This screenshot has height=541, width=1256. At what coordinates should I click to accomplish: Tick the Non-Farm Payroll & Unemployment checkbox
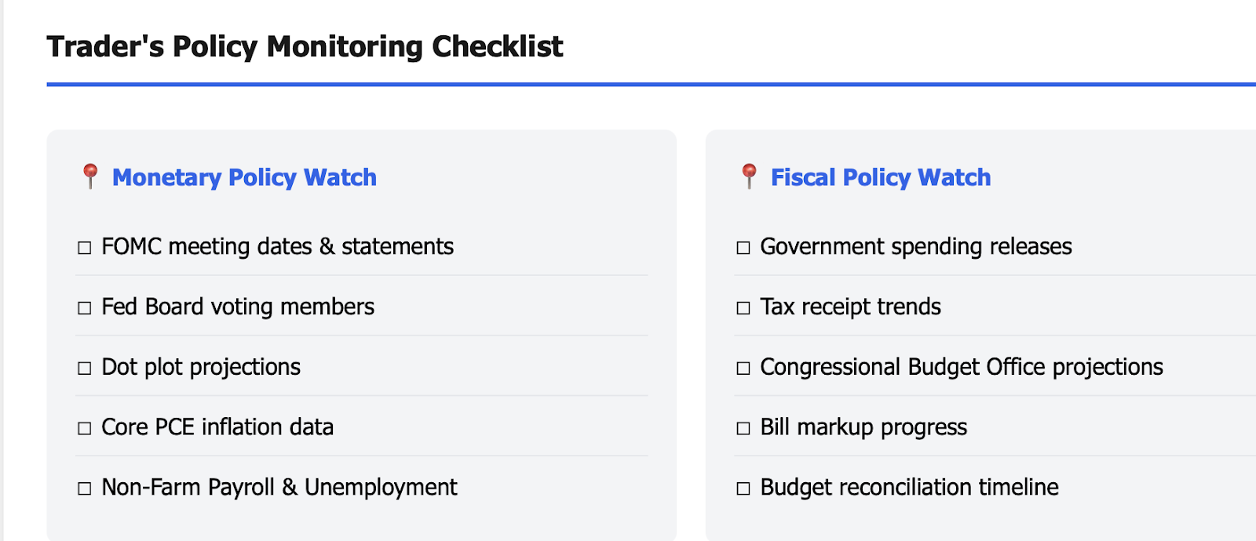(85, 488)
